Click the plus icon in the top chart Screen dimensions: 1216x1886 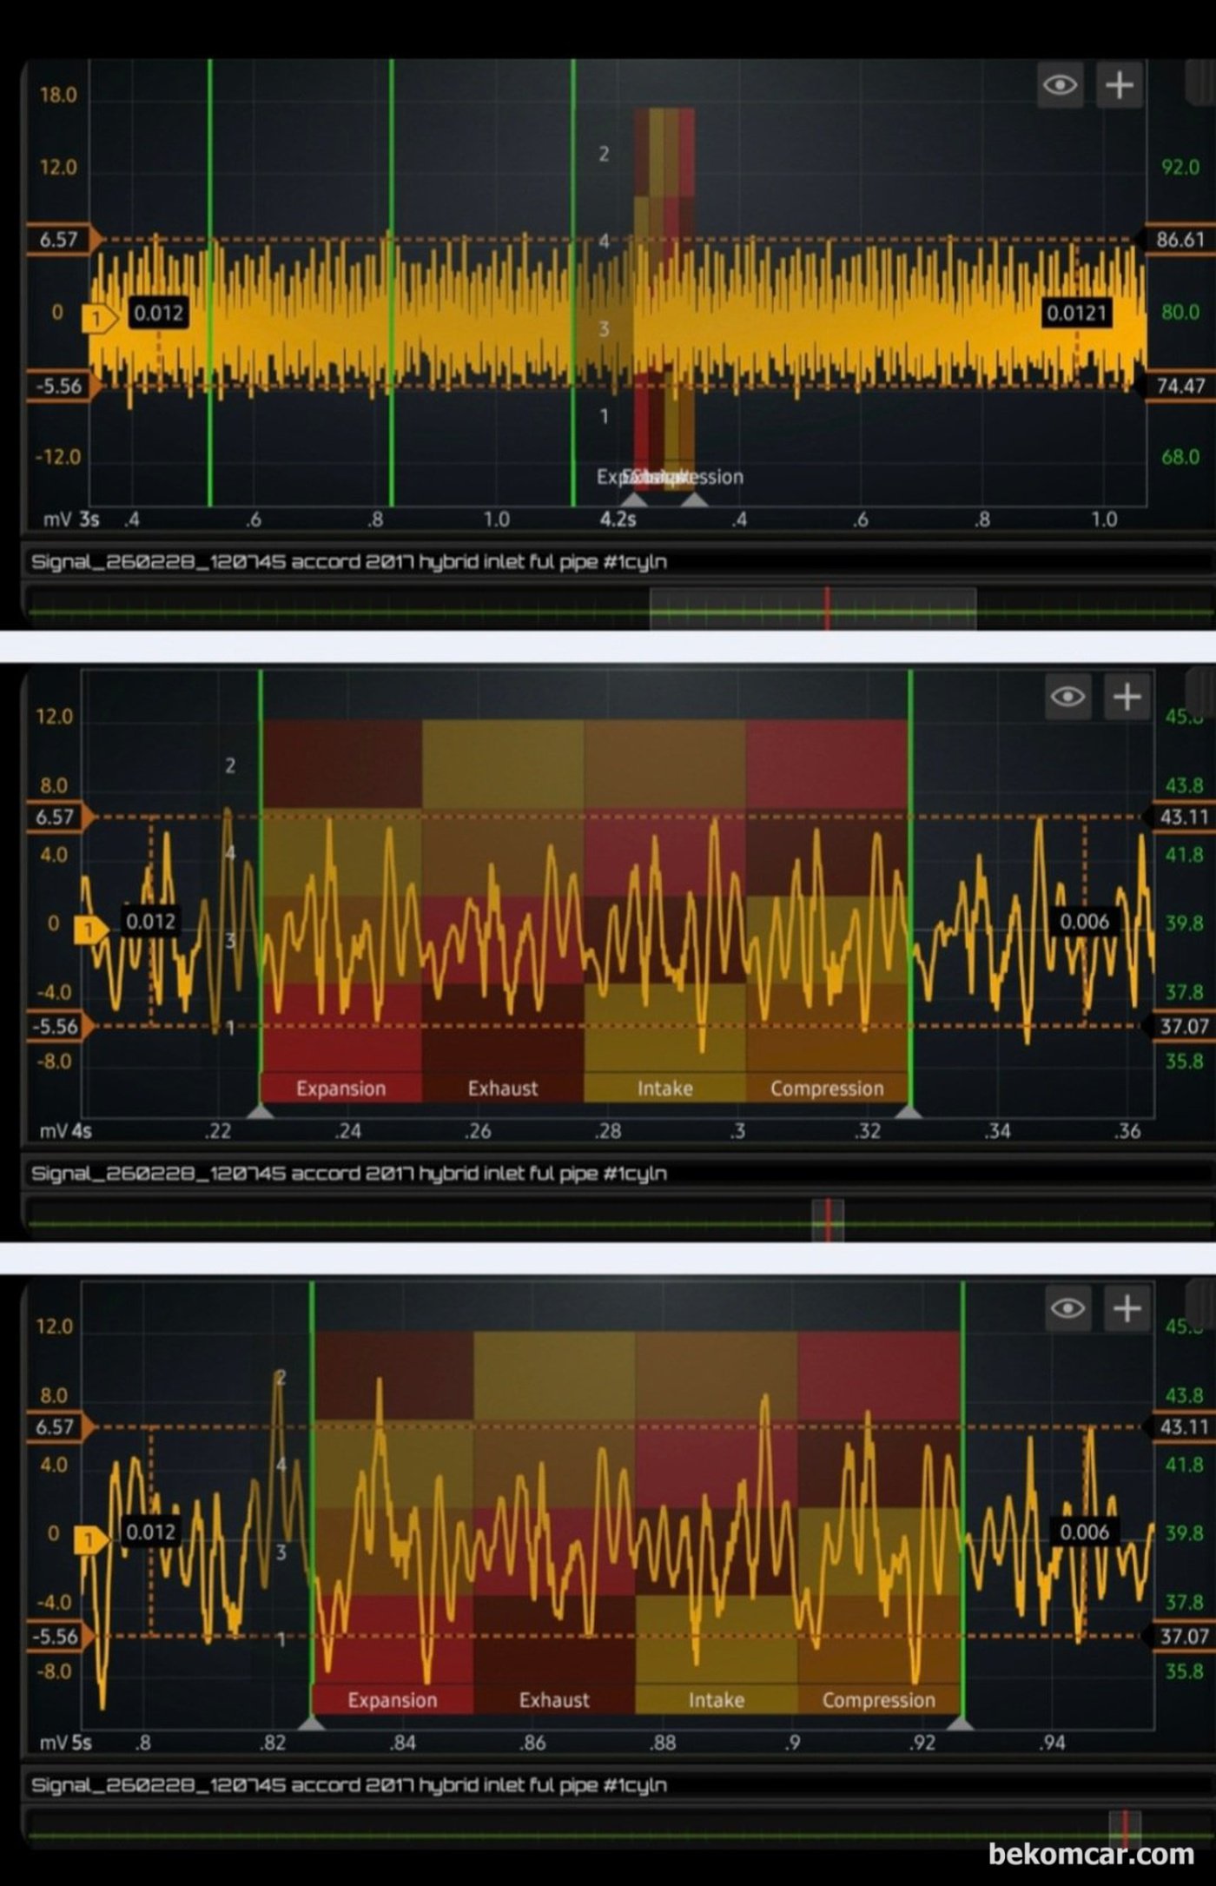point(1119,85)
